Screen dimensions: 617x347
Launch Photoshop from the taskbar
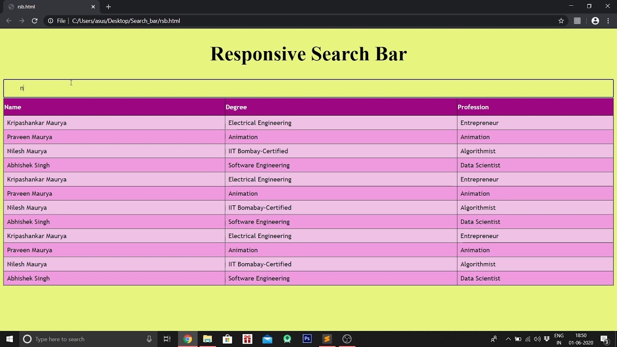307,339
